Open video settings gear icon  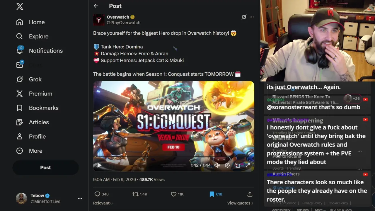[227, 165]
